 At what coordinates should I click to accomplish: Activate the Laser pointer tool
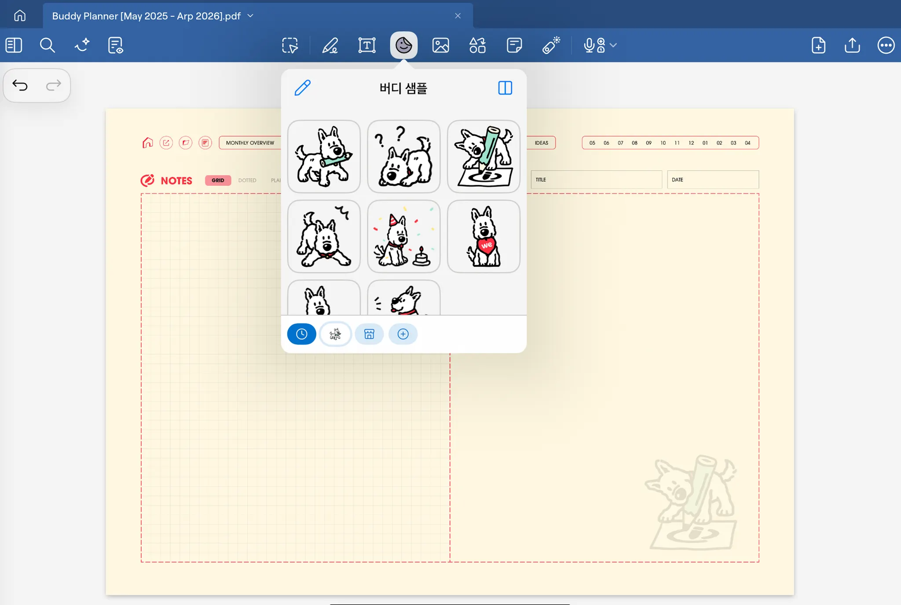point(551,45)
